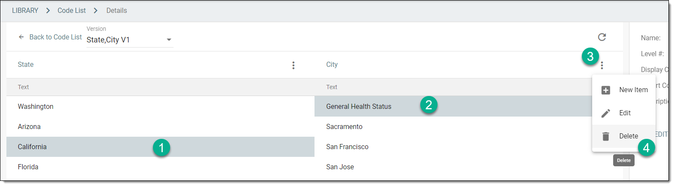Viewport: 674px width, 186px height.
Task: Open the State column three-dot menu
Action: pyautogui.click(x=294, y=65)
